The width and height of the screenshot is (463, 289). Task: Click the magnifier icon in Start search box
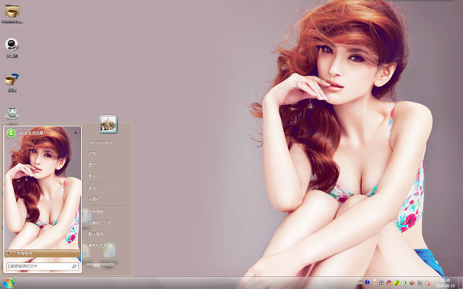tap(74, 267)
